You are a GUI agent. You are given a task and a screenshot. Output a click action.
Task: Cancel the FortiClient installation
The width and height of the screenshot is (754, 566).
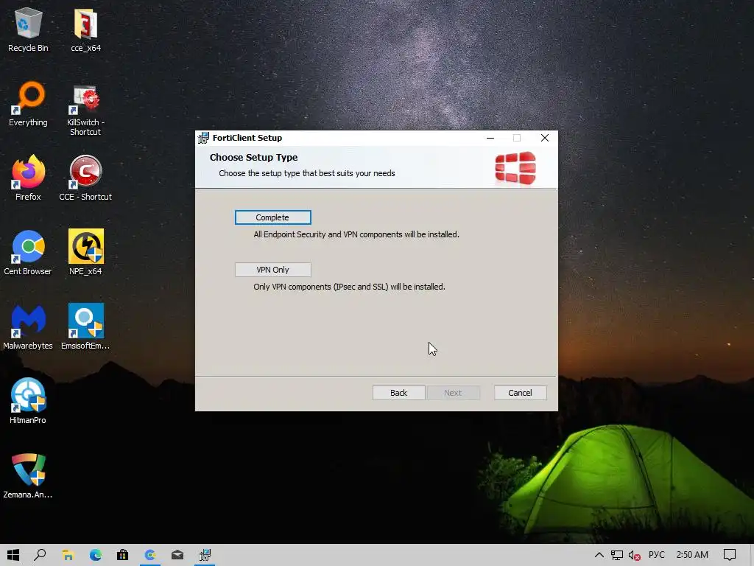pyautogui.click(x=521, y=393)
